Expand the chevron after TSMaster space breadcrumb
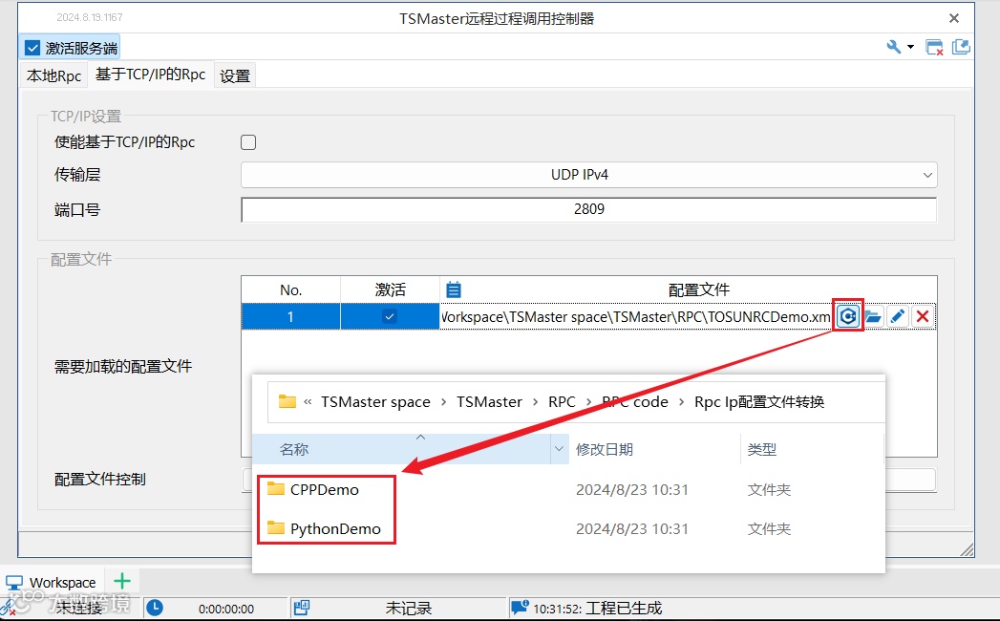 point(443,402)
